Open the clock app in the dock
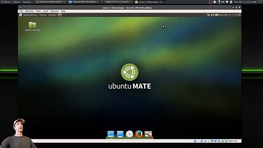 [x=129, y=134]
